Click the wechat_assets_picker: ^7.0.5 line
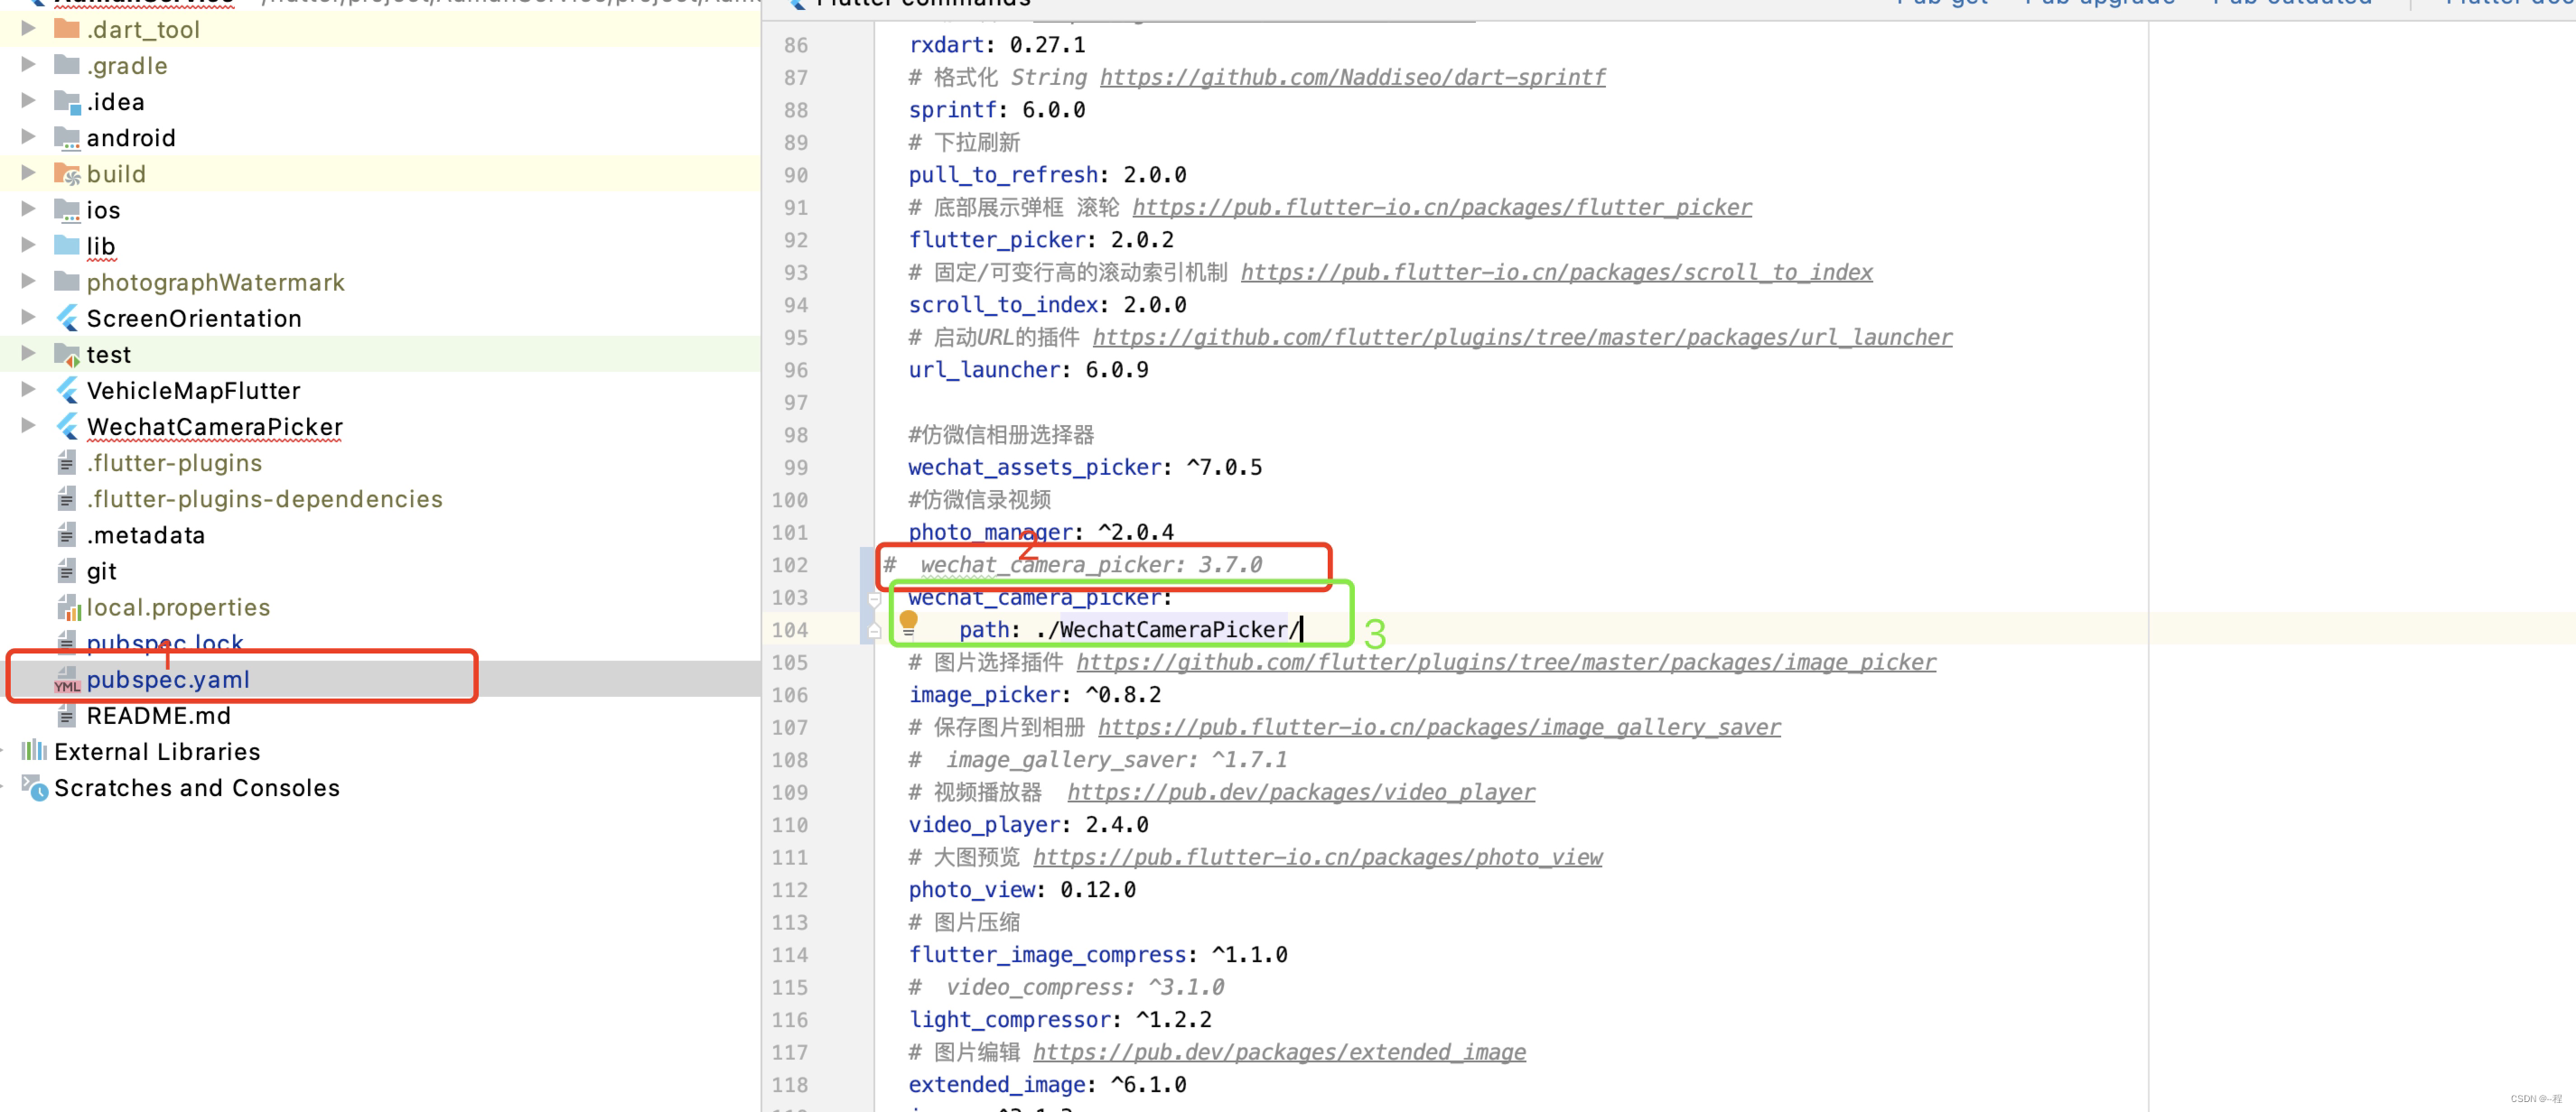The height and width of the screenshot is (1112, 2576). (x=1085, y=467)
